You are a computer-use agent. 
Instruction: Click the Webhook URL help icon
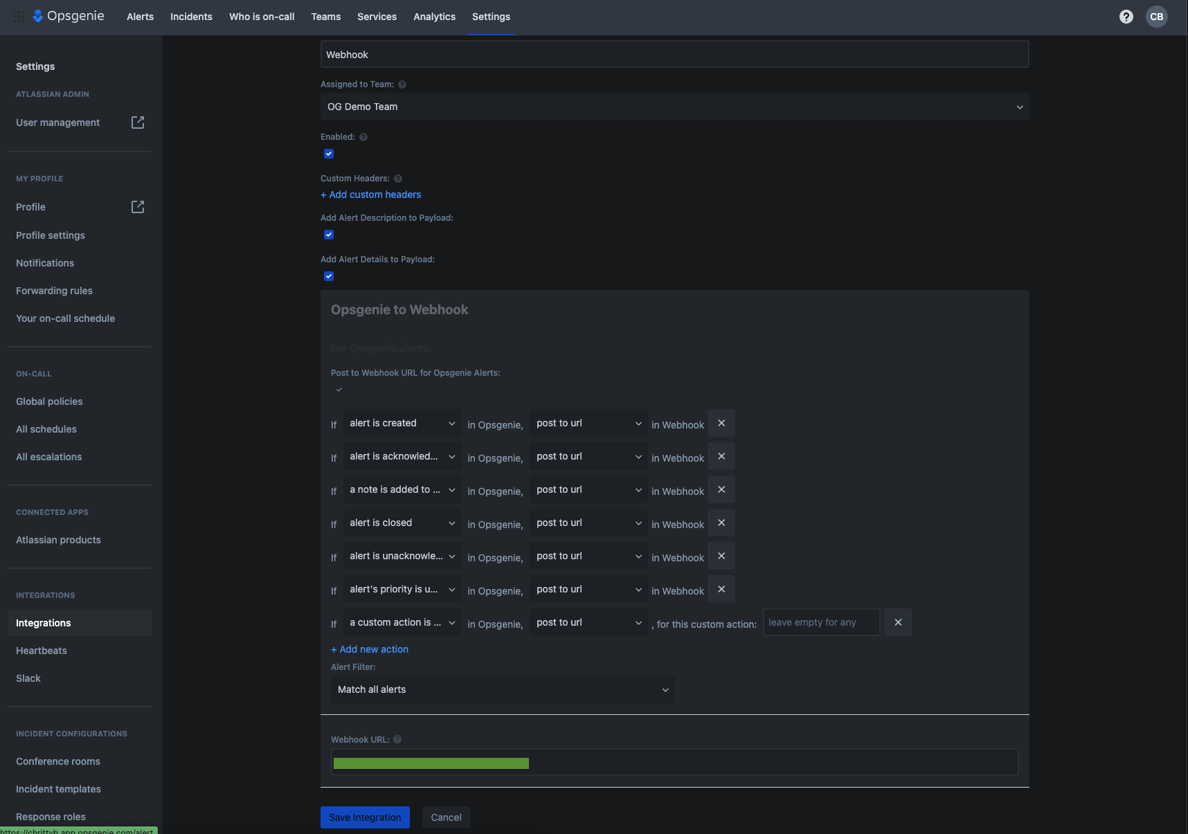tap(397, 739)
